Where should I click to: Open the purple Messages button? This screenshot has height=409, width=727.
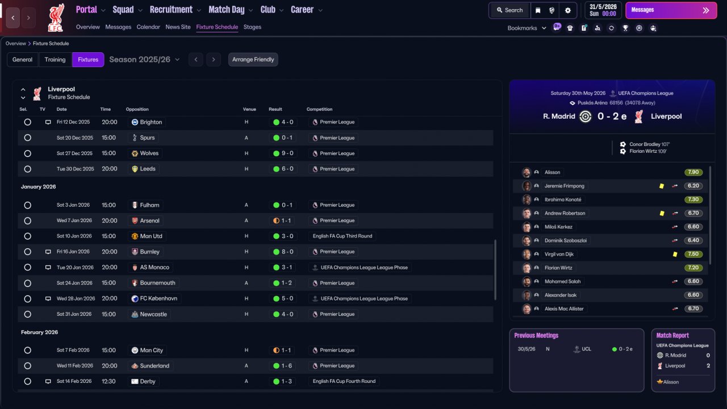[x=671, y=10]
